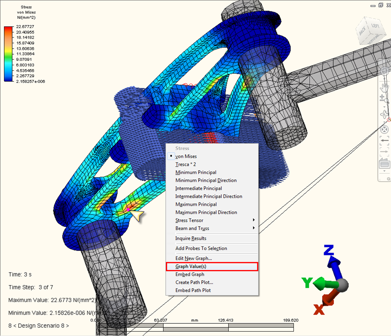
Task: Click the red X axis of triad
Action: [330, 298]
